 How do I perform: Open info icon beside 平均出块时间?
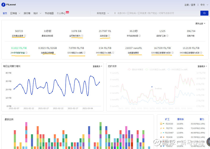140,36
